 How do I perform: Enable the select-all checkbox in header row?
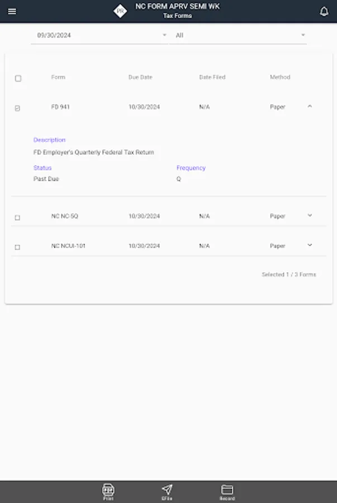(x=17, y=79)
